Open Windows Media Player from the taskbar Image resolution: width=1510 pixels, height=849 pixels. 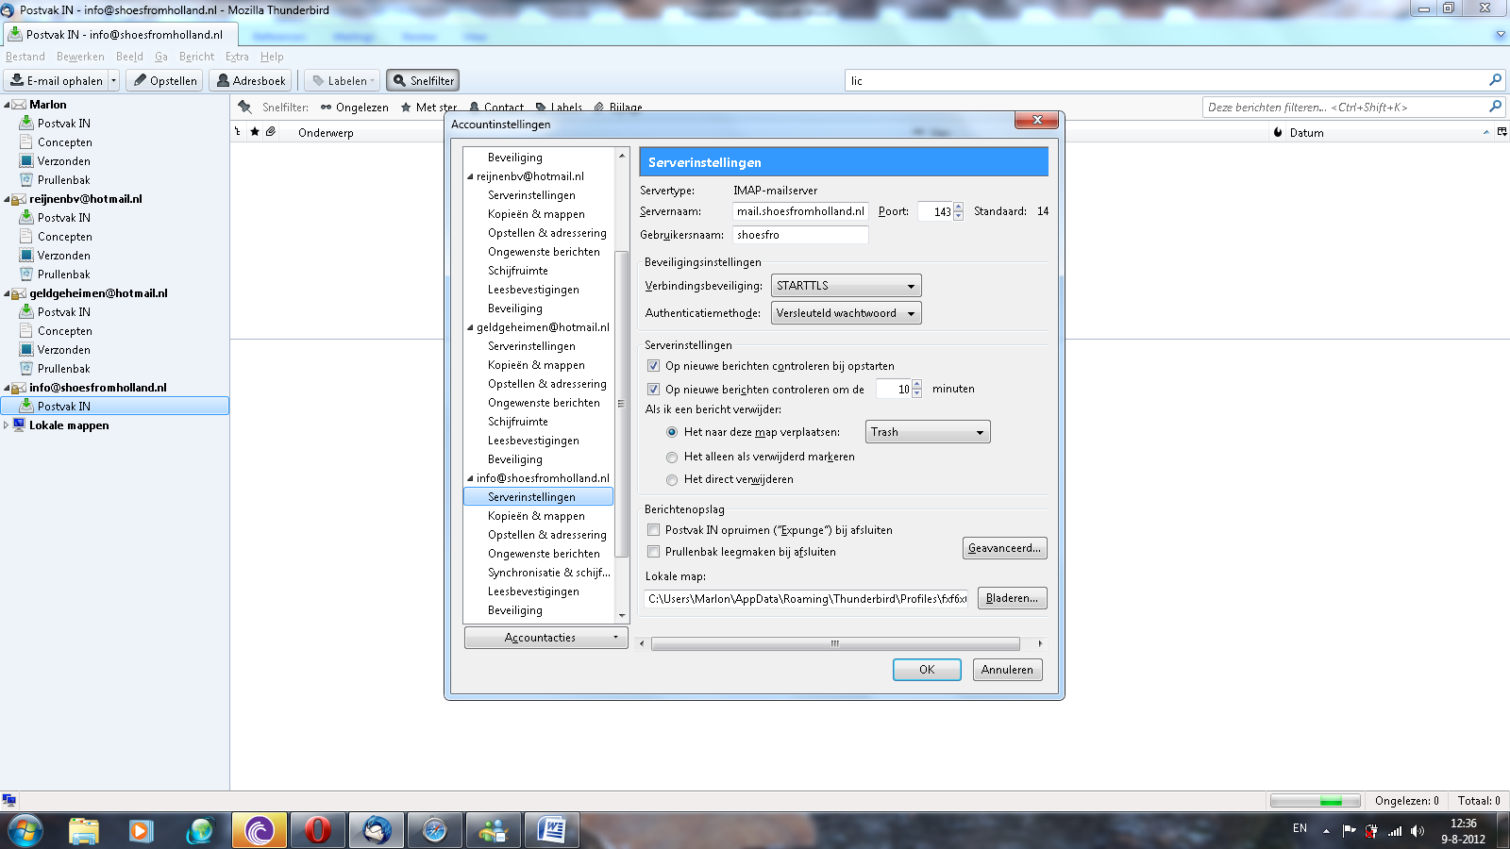point(142,830)
